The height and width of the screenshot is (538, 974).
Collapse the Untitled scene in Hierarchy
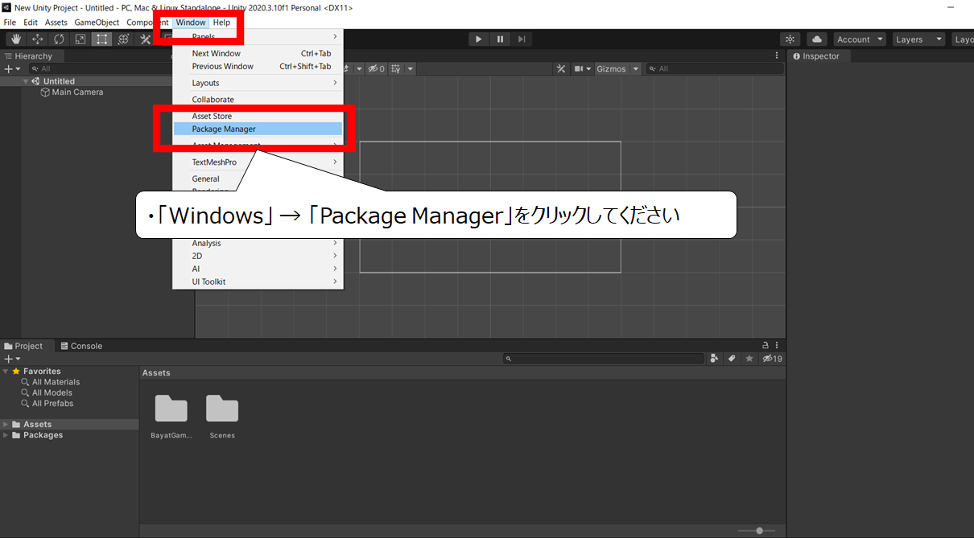(26, 81)
